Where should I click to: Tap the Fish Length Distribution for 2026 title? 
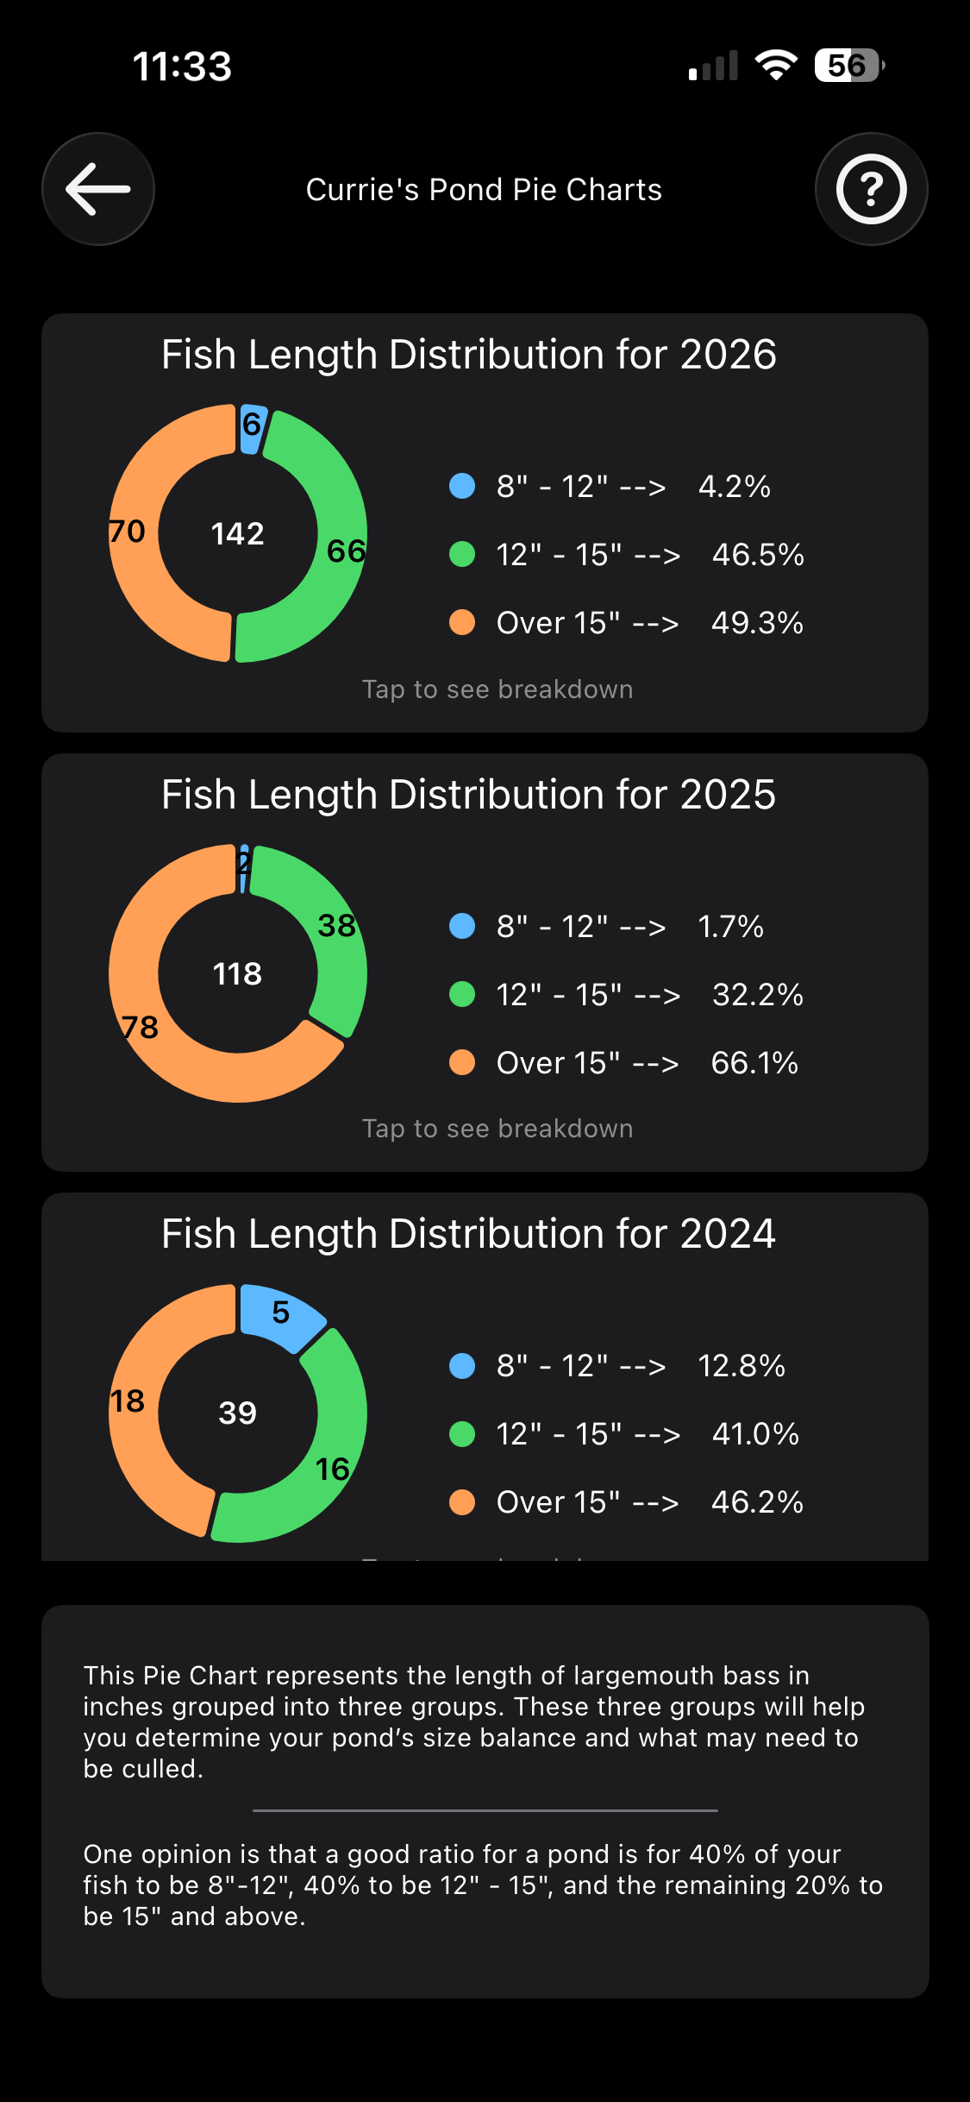468,355
